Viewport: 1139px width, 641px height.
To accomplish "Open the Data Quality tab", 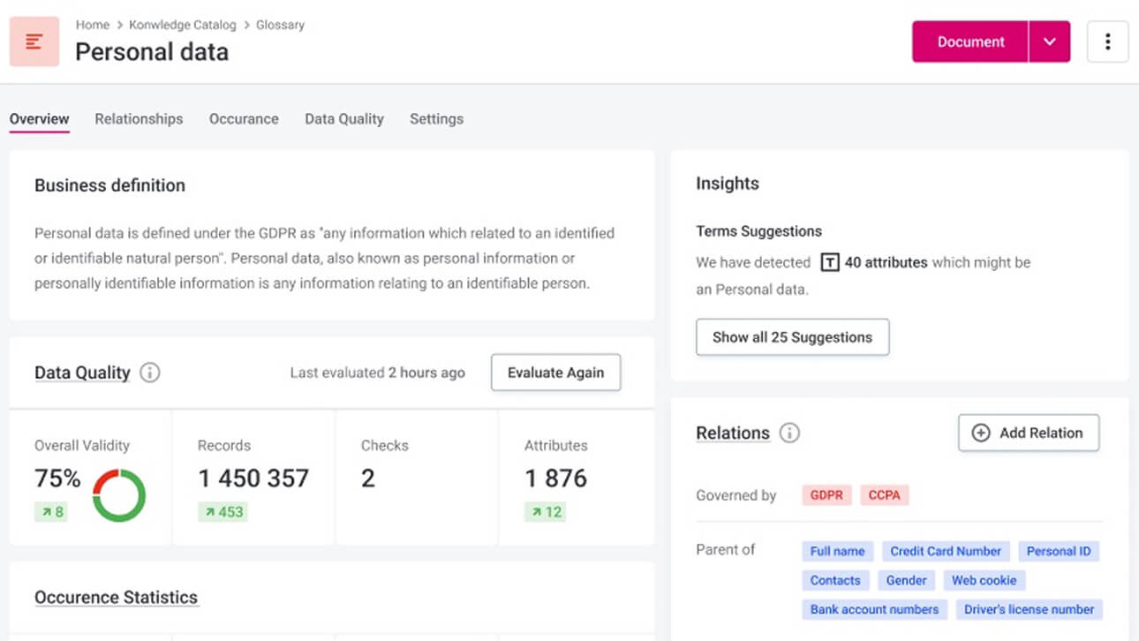I will 343,118.
